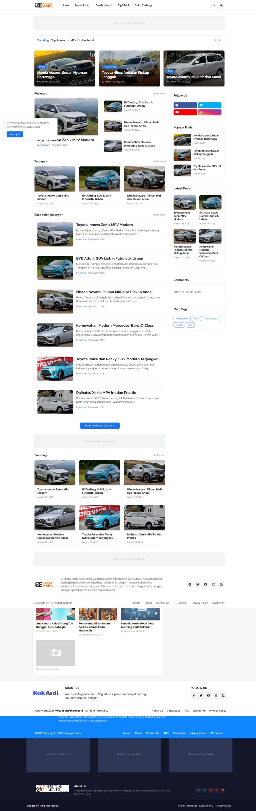Click the Facebook icon in the Harga Mobil footer
Viewport: 256px width, 811px height.
pos(190,584)
